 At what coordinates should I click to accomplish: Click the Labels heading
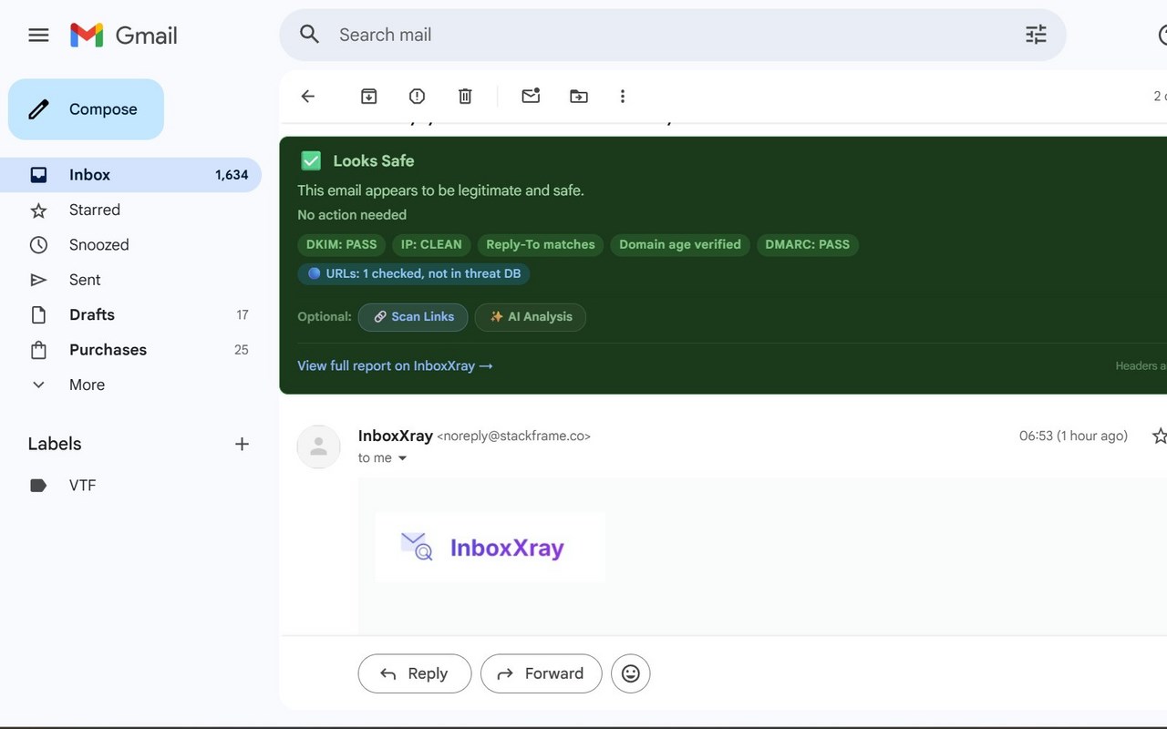pyautogui.click(x=55, y=445)
